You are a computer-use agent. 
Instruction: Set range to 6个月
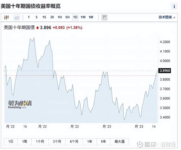pyautogui.click(x=74, y=142)
